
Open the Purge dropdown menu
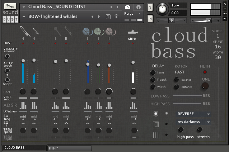[x=140, y=13]
